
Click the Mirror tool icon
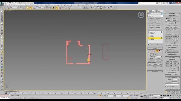[85, 8]
